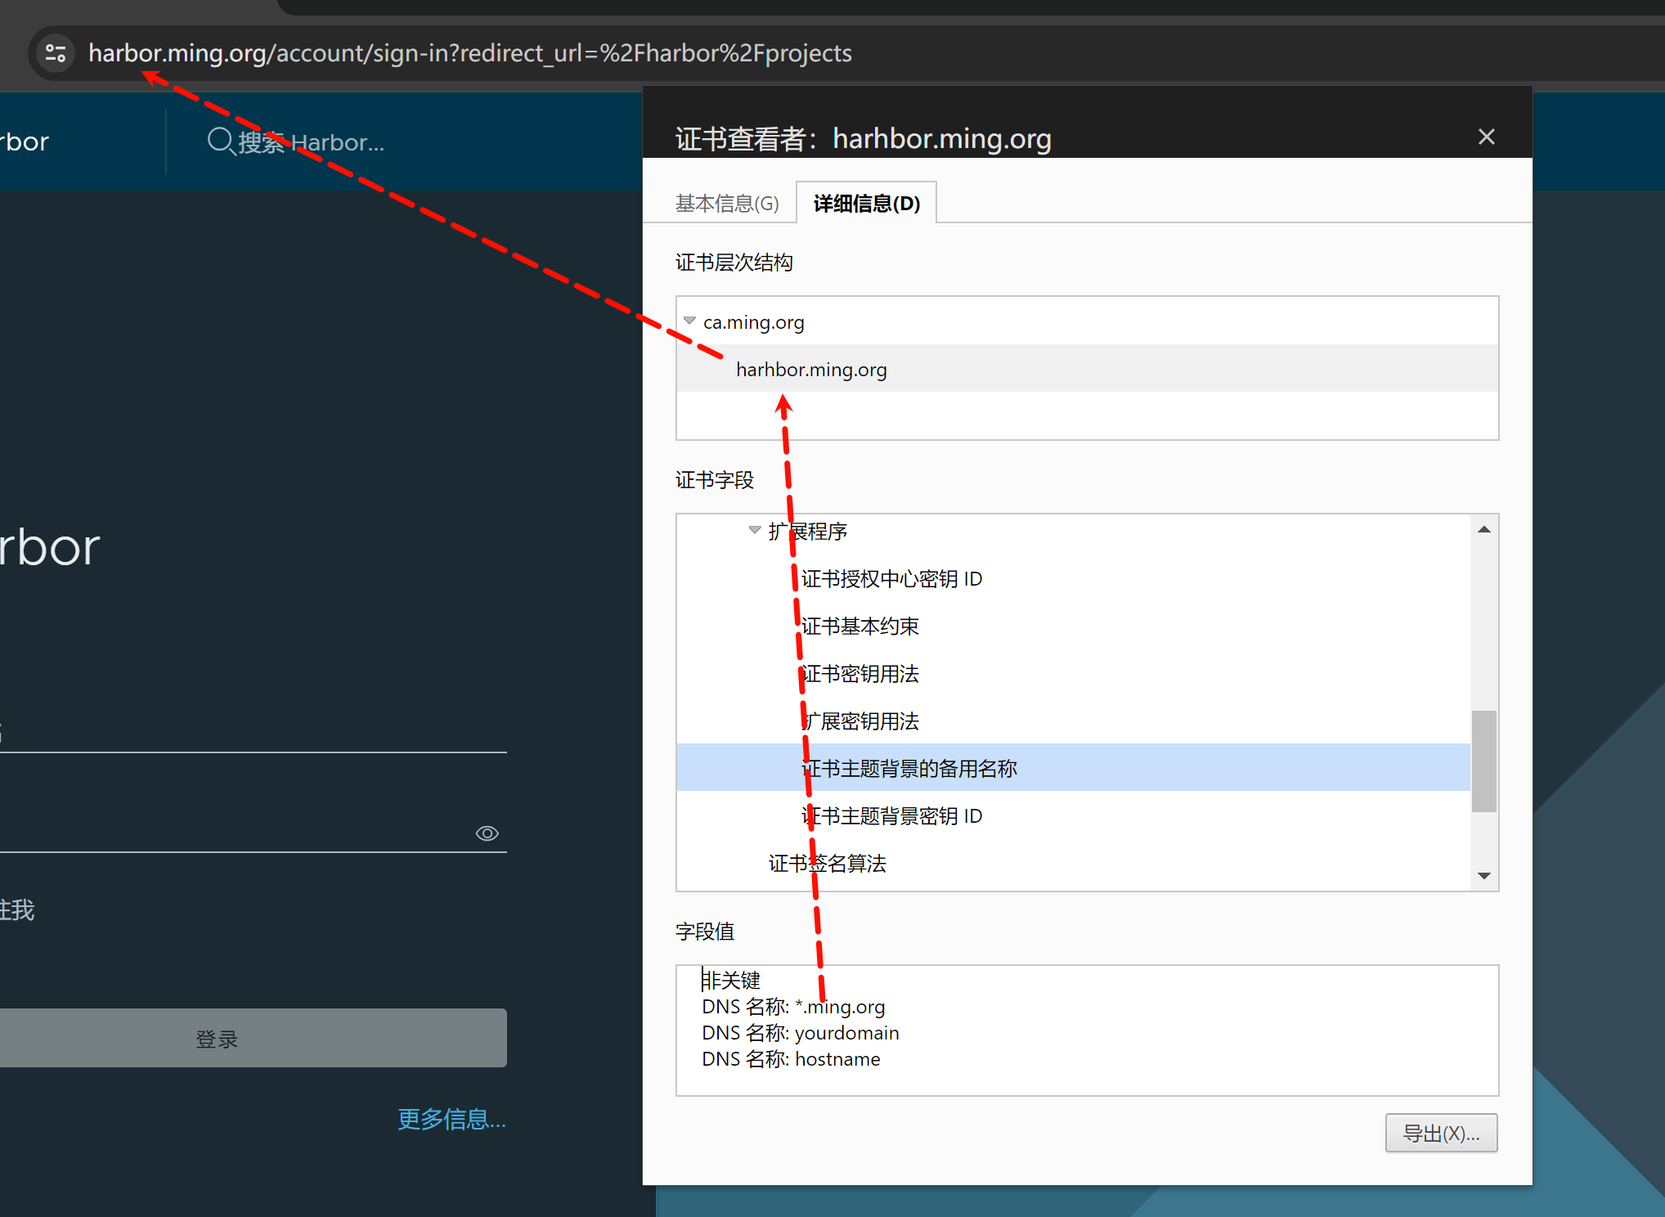Click scroll-down arrow of certificate fields list
Screen dimensions: 1665x1217
click(x=1483, y=876)
